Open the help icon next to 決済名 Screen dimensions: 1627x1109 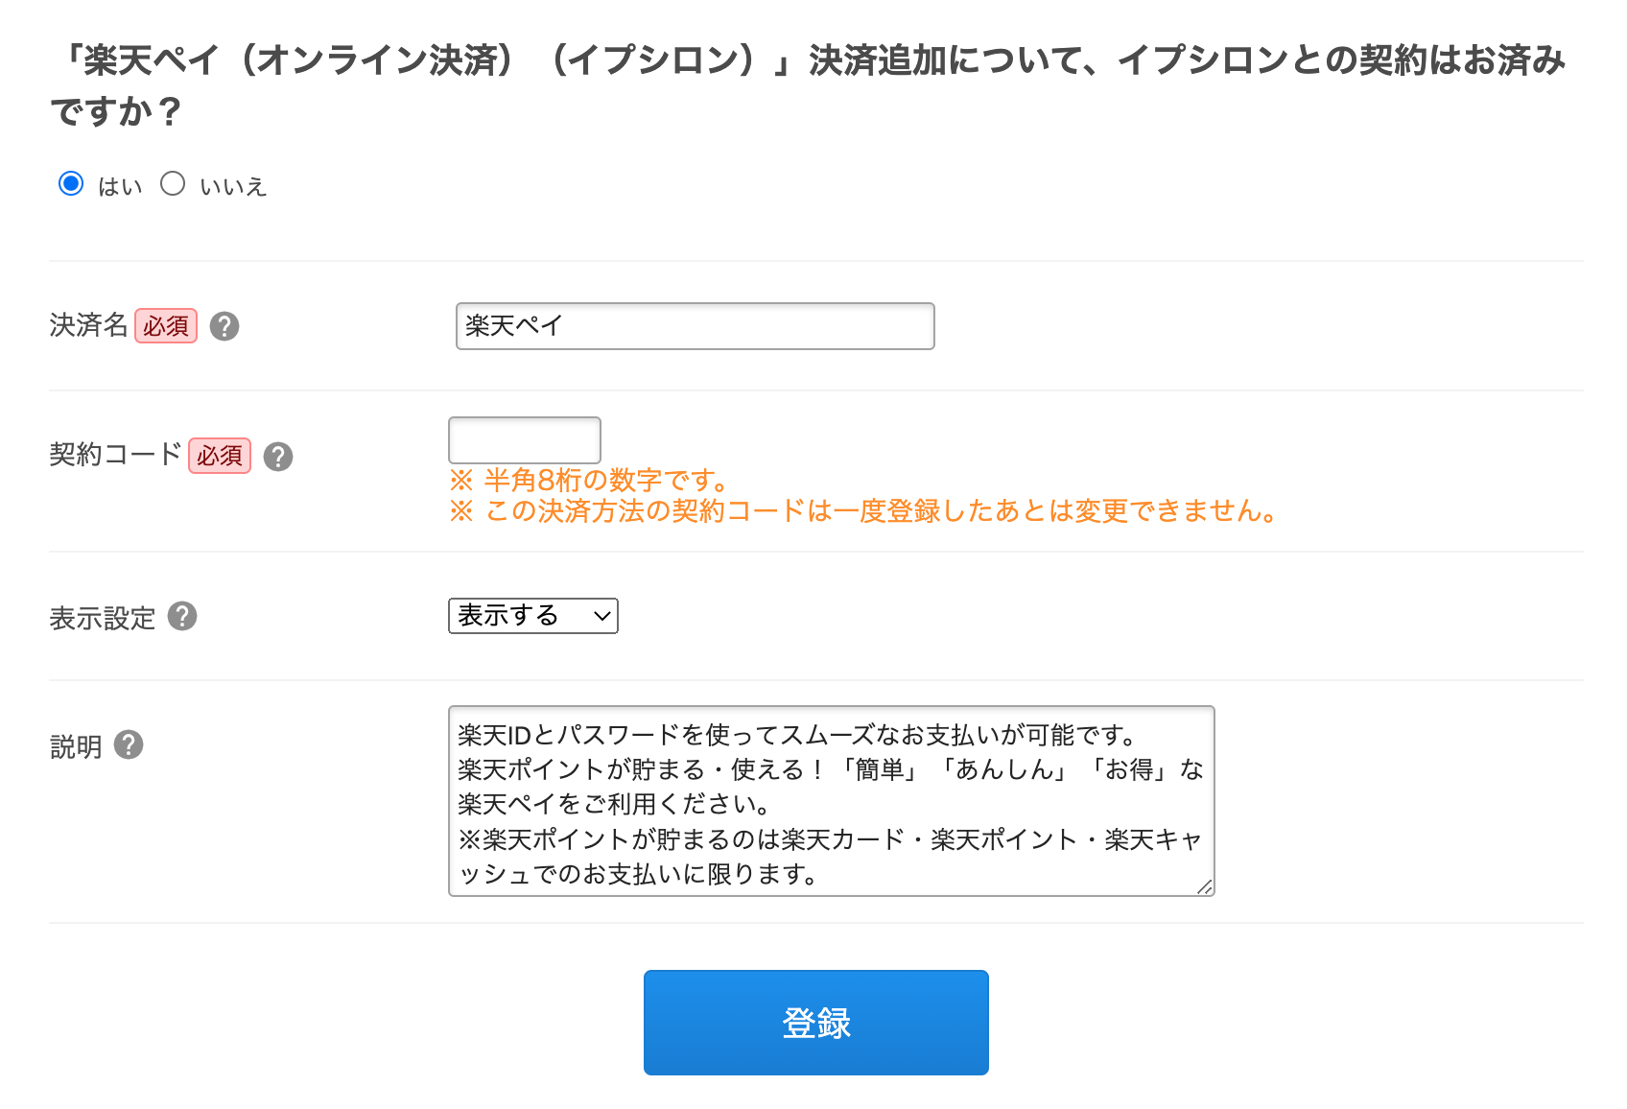point(224,326)
